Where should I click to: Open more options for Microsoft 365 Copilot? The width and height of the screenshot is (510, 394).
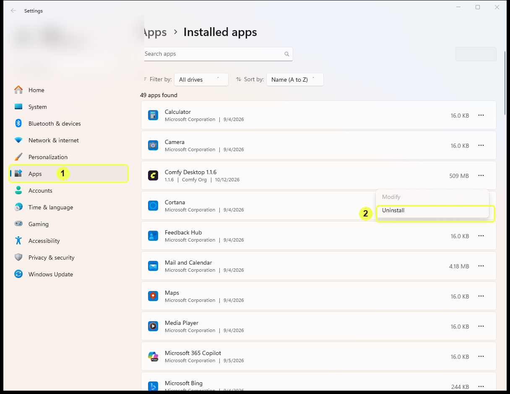(481, 356)
